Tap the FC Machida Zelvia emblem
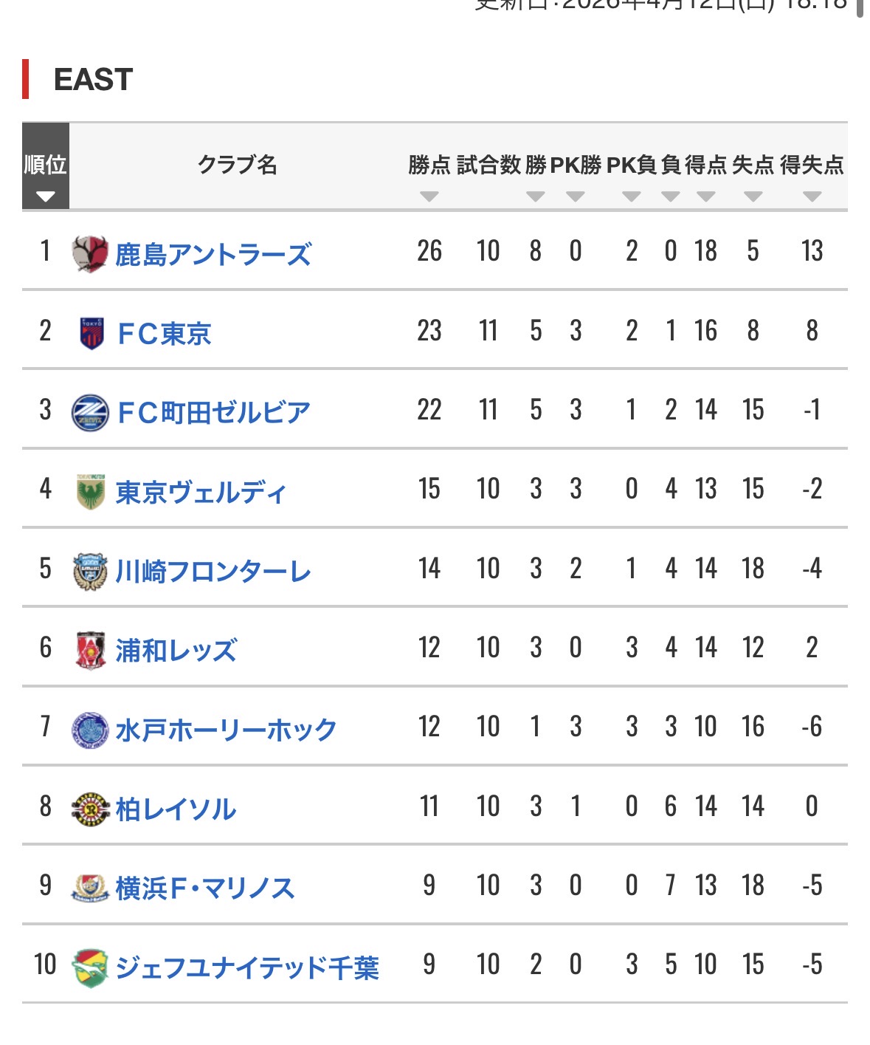Image resolution: width=870 pixels, height=1045 pixels. pos(90,412)
